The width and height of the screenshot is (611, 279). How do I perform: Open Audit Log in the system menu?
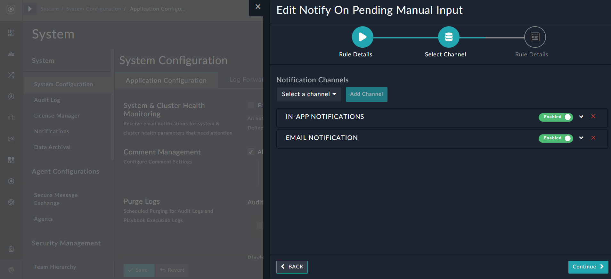pos(47,100)
